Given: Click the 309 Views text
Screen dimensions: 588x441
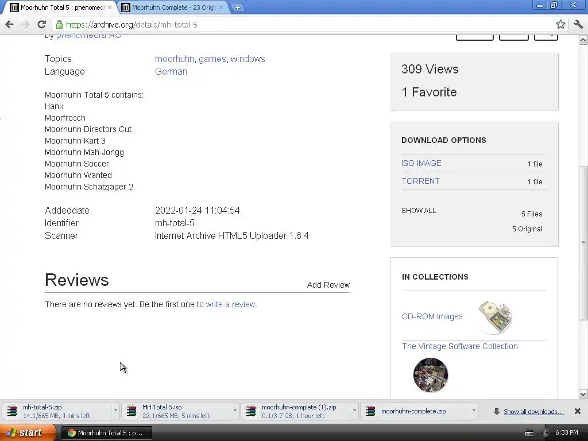Looking at the screenshot, I should pos(430,69).
